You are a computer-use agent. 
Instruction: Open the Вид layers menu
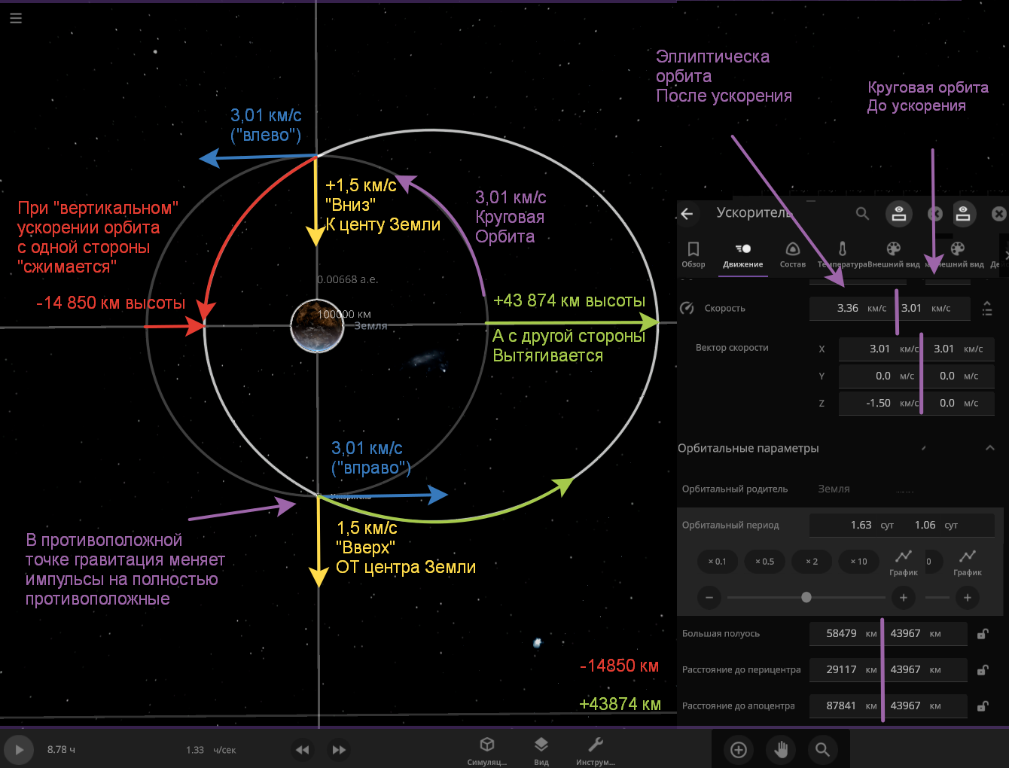pos(541,750)
